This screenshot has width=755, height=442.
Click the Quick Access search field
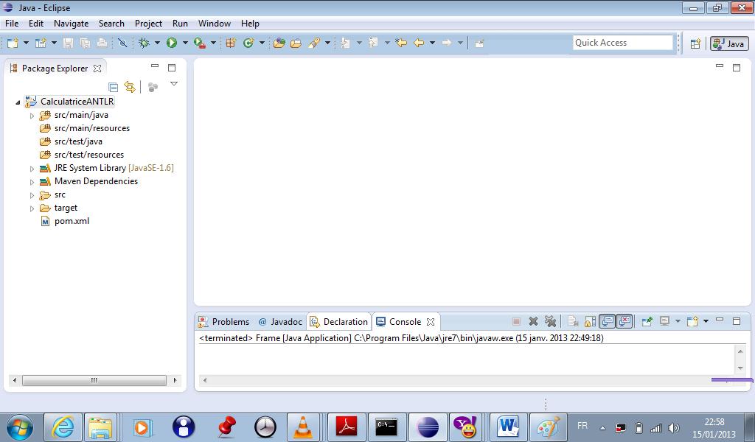coord(623,43)
